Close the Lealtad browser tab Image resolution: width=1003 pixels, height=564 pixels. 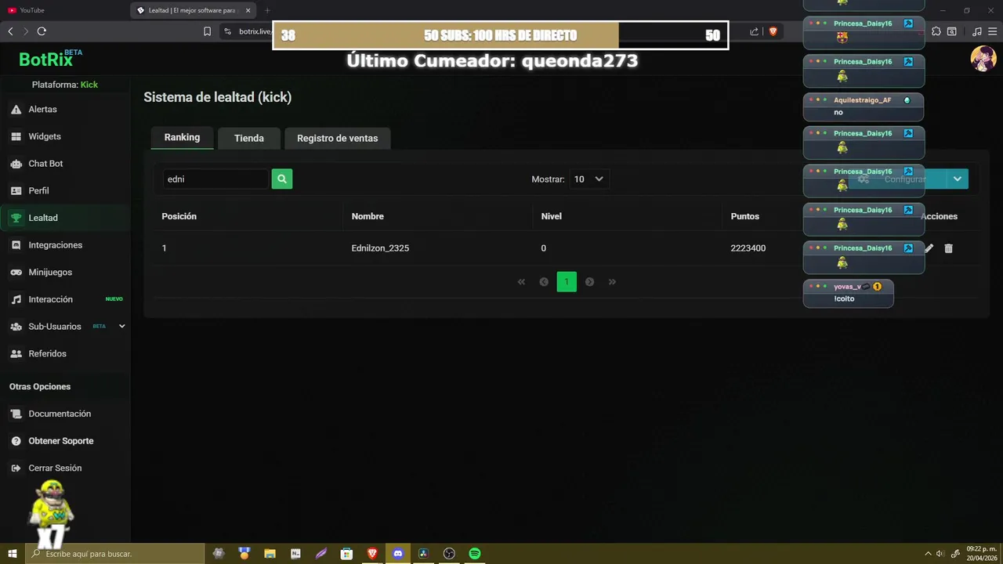[x=248, y=10]
